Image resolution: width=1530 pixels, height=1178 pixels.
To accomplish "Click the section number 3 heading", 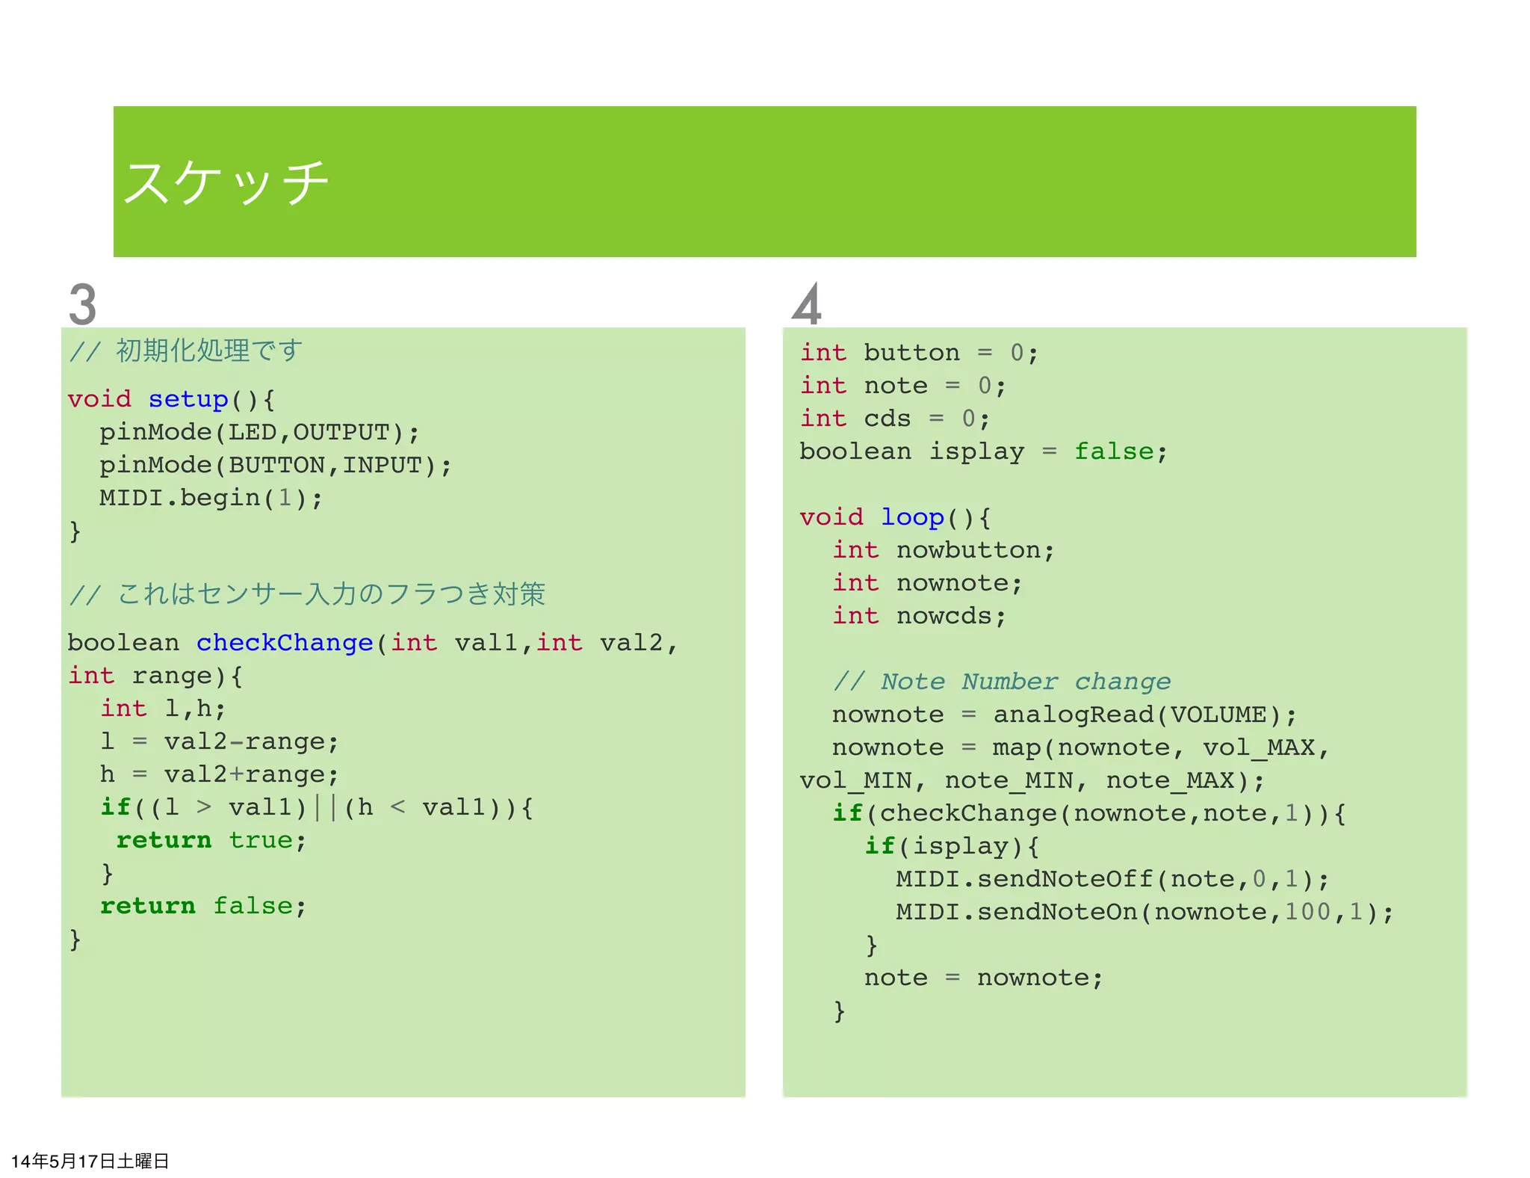I will tap(82, 304).
